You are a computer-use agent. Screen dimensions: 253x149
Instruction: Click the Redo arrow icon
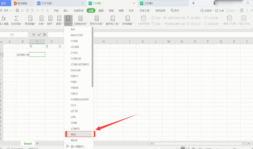(x=42, y=10)
